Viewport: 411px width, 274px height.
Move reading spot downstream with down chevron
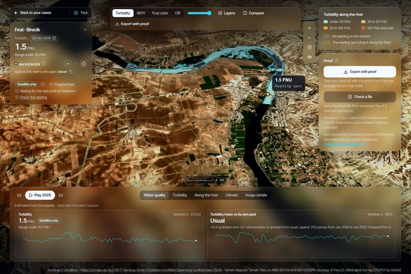75,64
